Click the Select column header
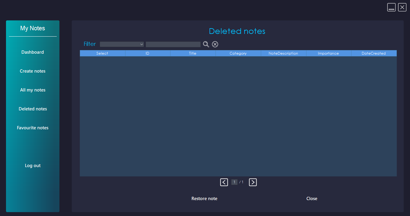 click(x=102, y=53)
